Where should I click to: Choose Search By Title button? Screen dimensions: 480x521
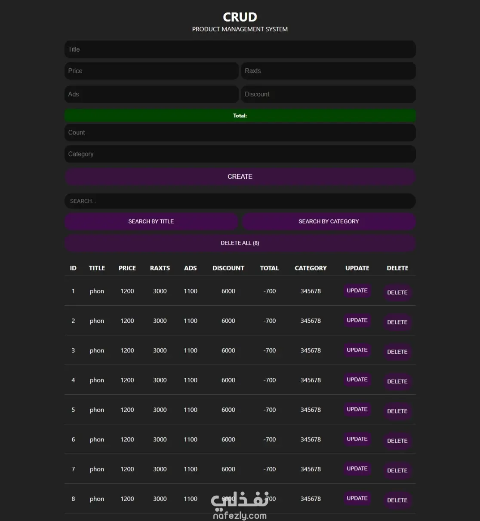151,221
